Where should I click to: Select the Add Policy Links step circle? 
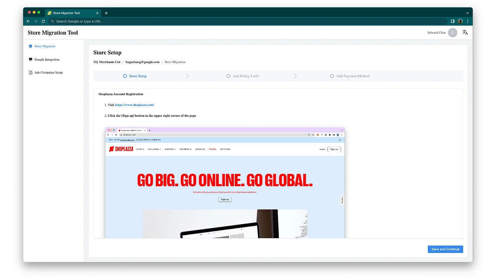tap(229, 76)
